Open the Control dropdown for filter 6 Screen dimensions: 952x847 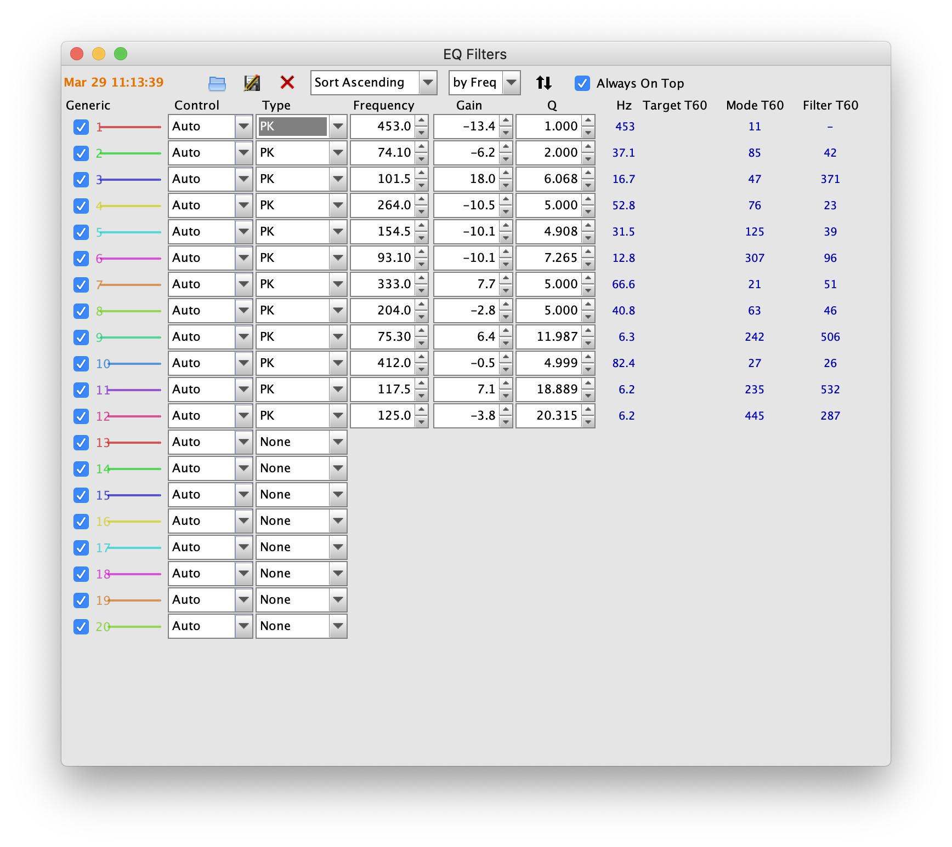211,258
